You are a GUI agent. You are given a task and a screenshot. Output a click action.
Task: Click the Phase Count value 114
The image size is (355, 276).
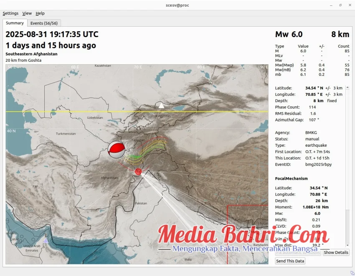[312, 107]
